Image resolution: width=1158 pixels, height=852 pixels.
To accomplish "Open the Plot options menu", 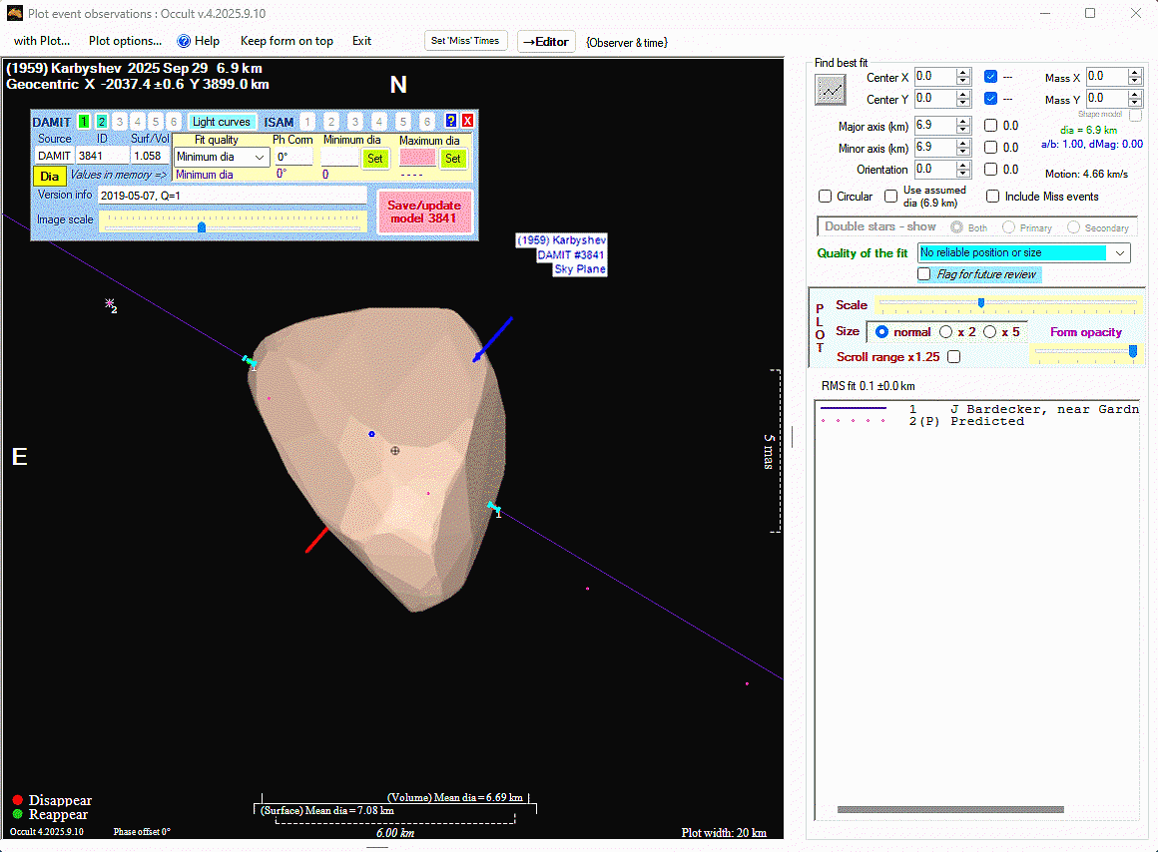I will [x=125, y=41].
